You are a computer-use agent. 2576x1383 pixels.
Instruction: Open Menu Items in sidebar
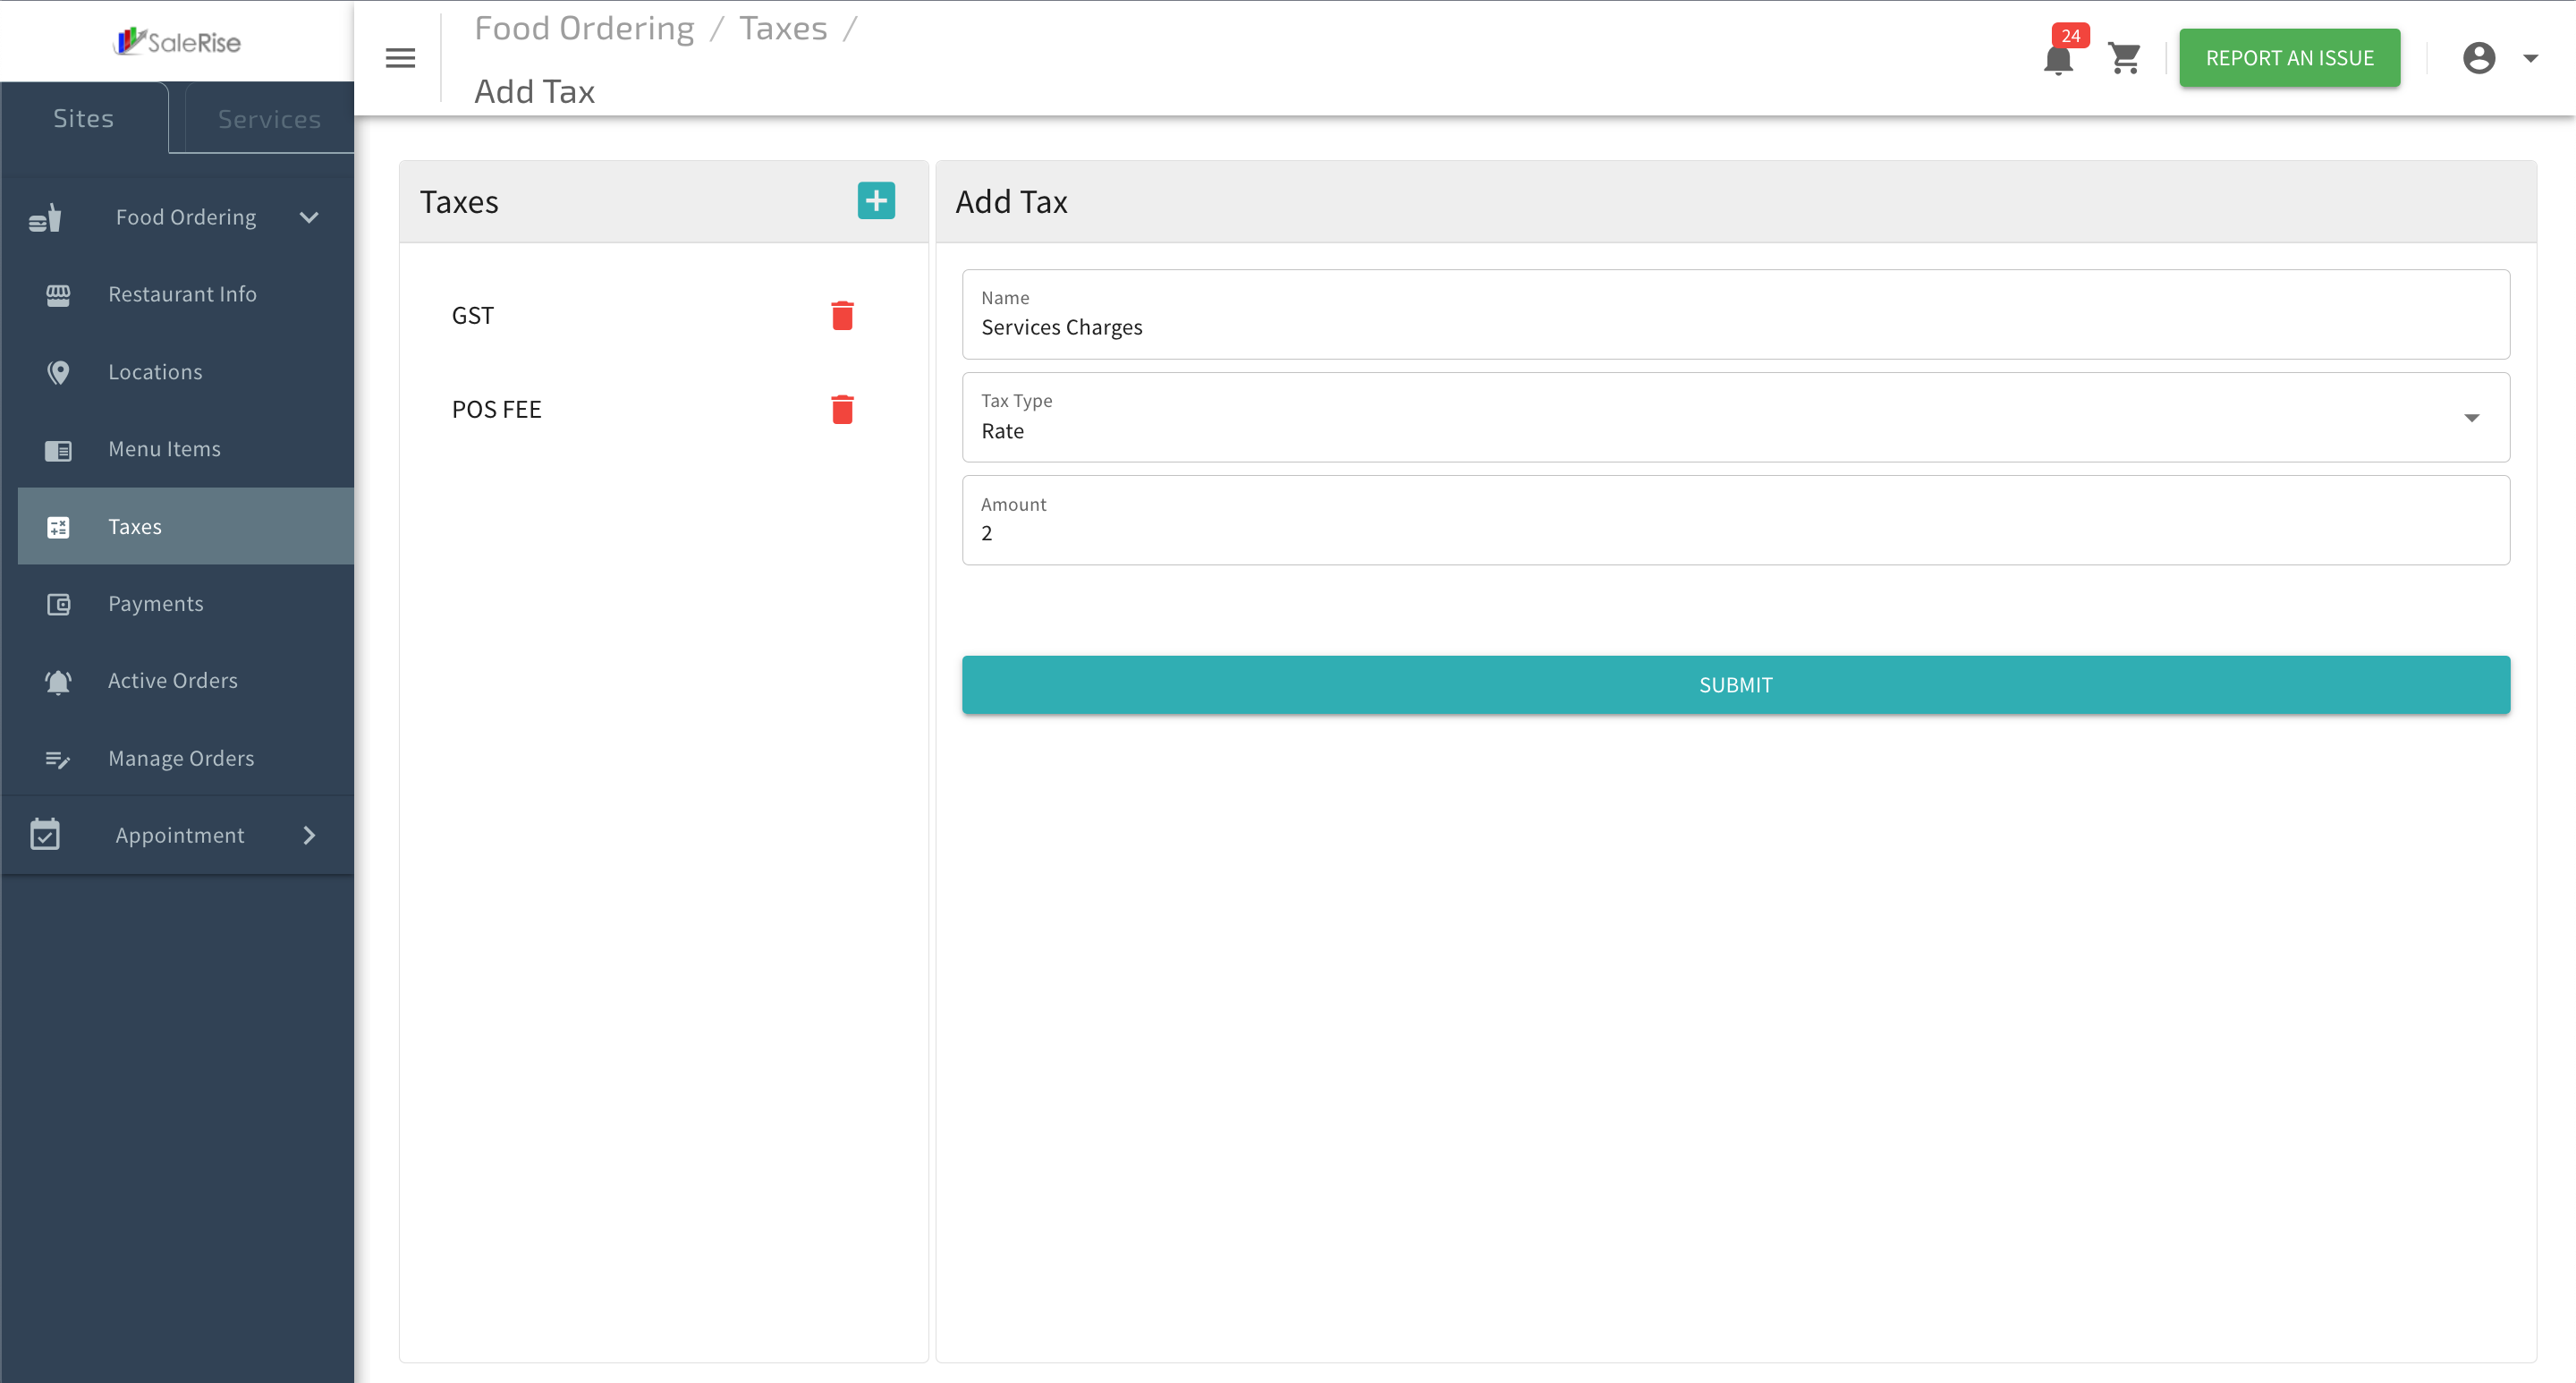(x=165, y=449)
